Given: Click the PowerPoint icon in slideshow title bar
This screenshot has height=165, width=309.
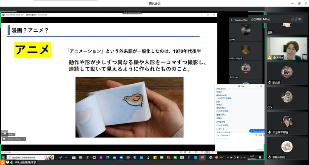Looking at the screenshot, I should point(3,15).
